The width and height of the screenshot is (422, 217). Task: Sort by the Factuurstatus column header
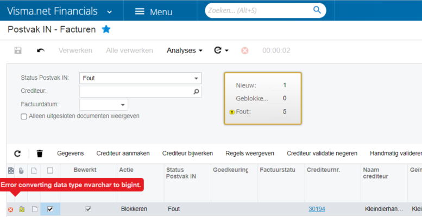pyautogui.click(x=278, y=170)
